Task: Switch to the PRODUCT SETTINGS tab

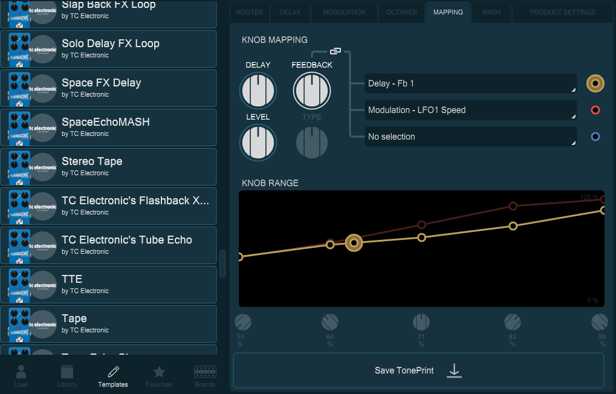Action: [563, 12]
